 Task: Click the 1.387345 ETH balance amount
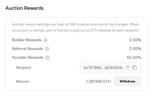click(98, 81)
